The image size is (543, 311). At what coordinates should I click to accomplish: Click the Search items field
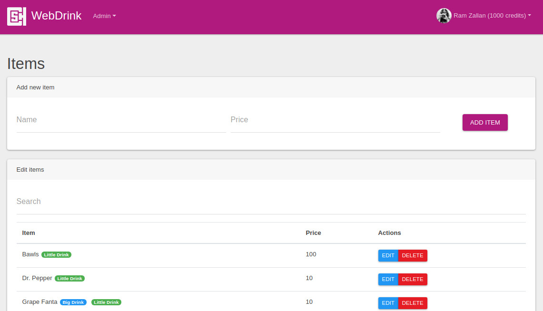[x=271, y=202]
